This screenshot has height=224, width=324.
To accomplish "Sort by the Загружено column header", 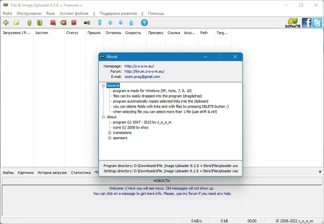I will (x=17, y=33).
